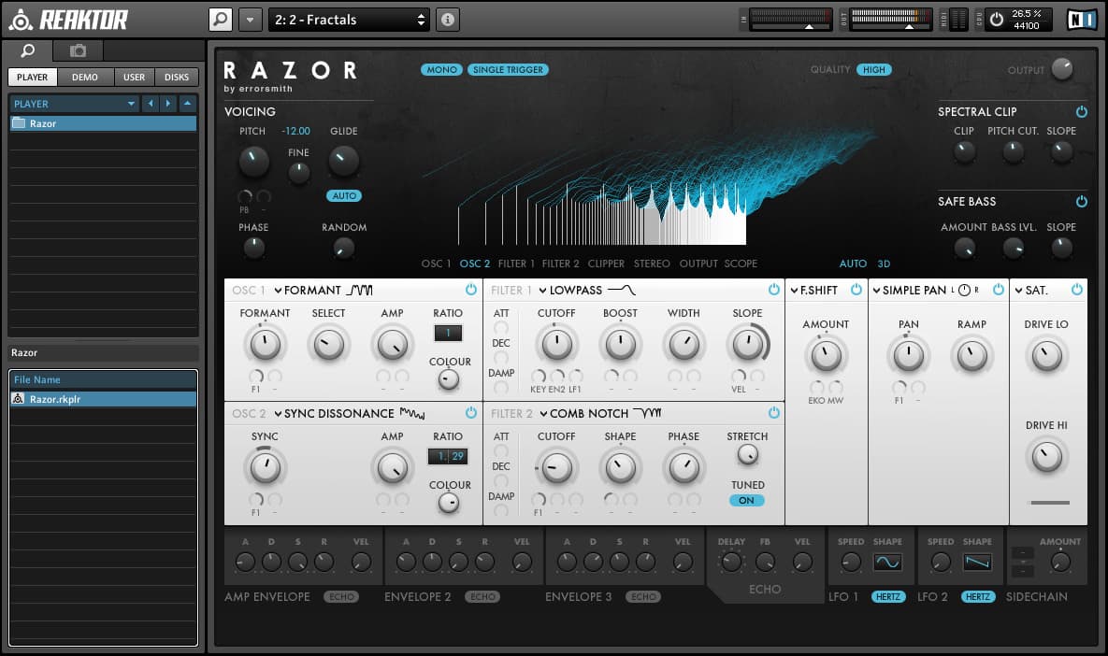Turn off Filter 2 TUNED ON switch
The image size is (1108, 656).
tap(746, 501)
